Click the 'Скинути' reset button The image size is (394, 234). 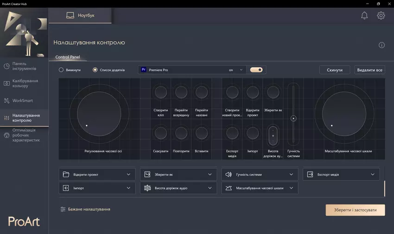[x=334, y=70]
